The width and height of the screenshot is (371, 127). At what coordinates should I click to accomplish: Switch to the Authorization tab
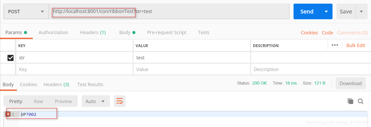(53, 33)
